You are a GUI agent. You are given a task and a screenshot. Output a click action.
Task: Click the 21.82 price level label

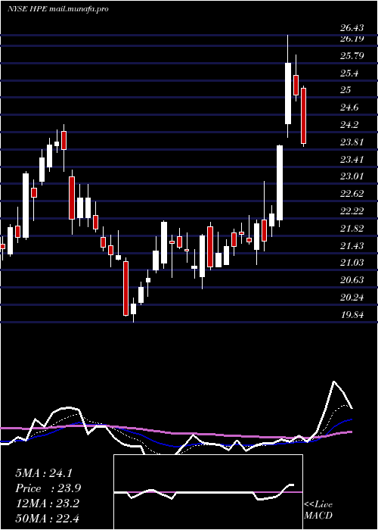coord(352,229)
